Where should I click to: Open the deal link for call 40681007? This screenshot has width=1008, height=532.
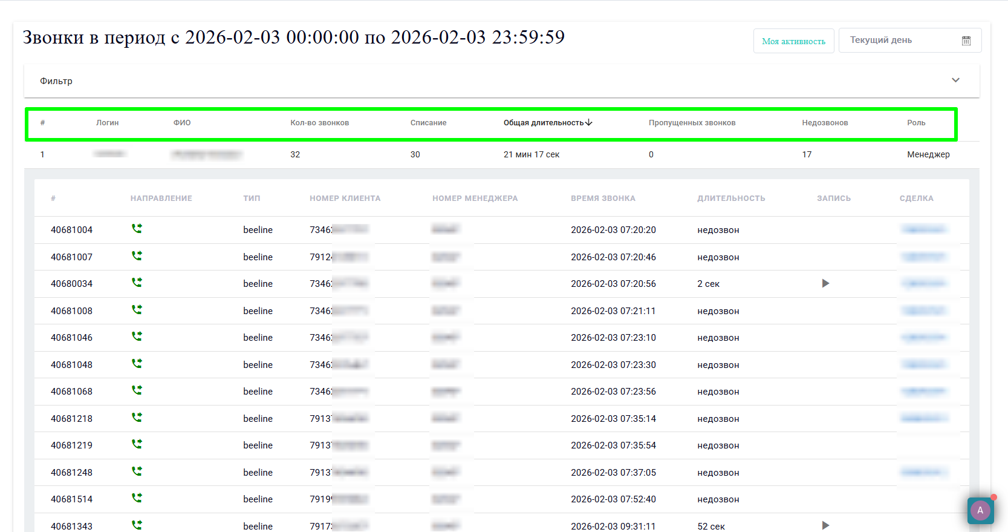click(923, 257)
